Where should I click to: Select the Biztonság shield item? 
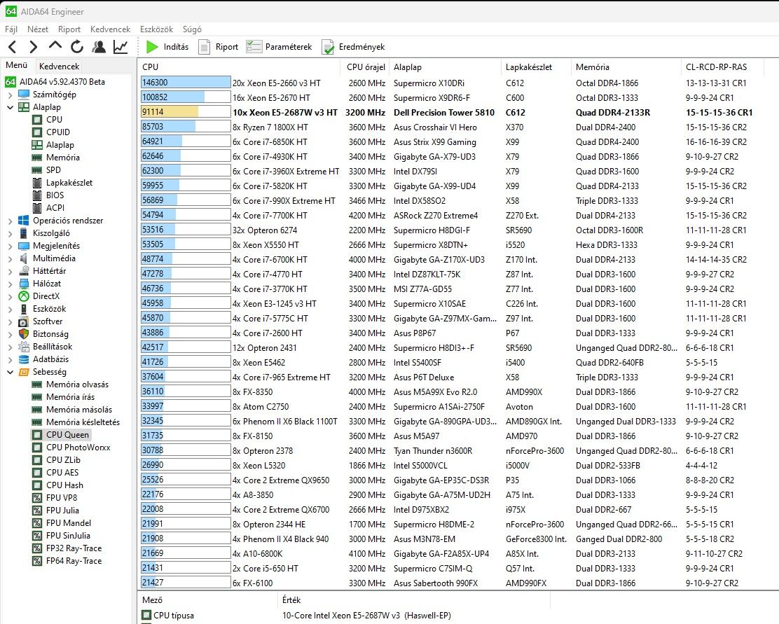point(43,334)
